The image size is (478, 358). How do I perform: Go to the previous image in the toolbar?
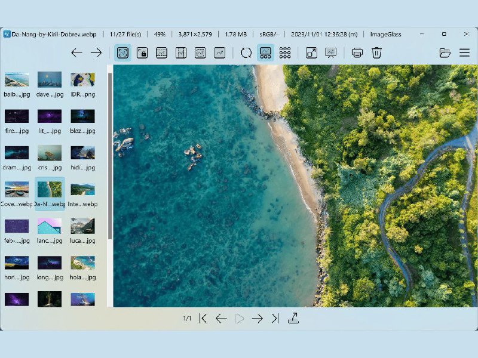tap(76, 53)
